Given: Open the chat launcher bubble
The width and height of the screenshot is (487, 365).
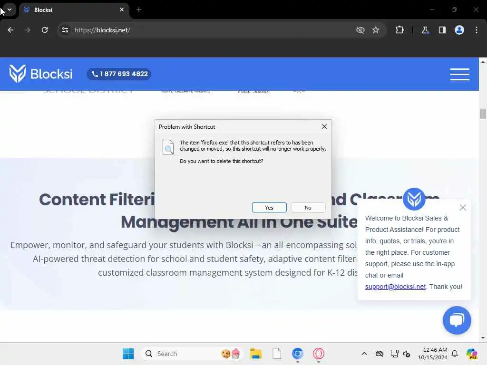Looking at the screenshot, I should [457, 320].
